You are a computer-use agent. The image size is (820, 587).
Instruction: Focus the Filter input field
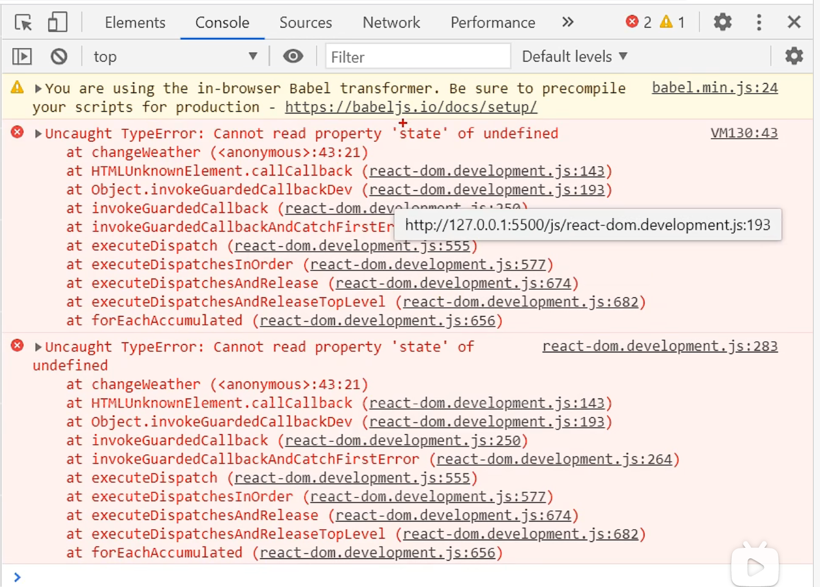(418, 57)
